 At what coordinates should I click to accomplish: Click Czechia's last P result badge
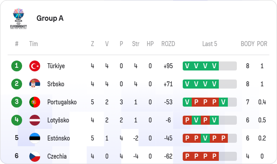[214, 156]
